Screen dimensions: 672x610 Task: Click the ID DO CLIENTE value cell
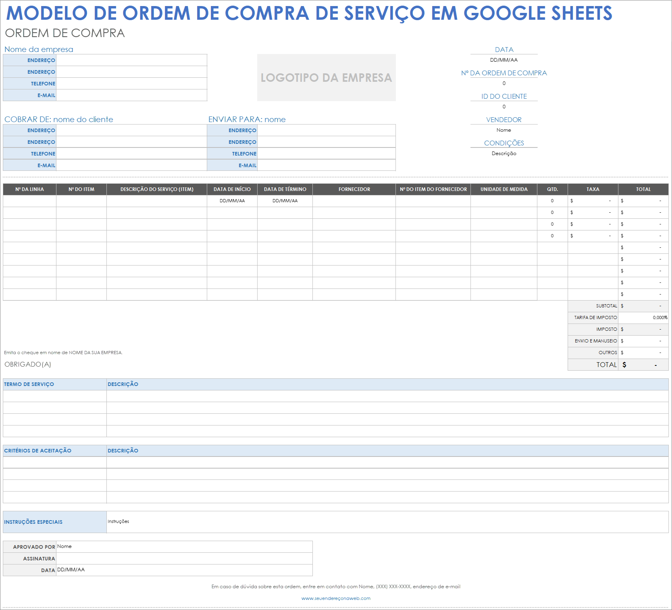tap(504, 107)
